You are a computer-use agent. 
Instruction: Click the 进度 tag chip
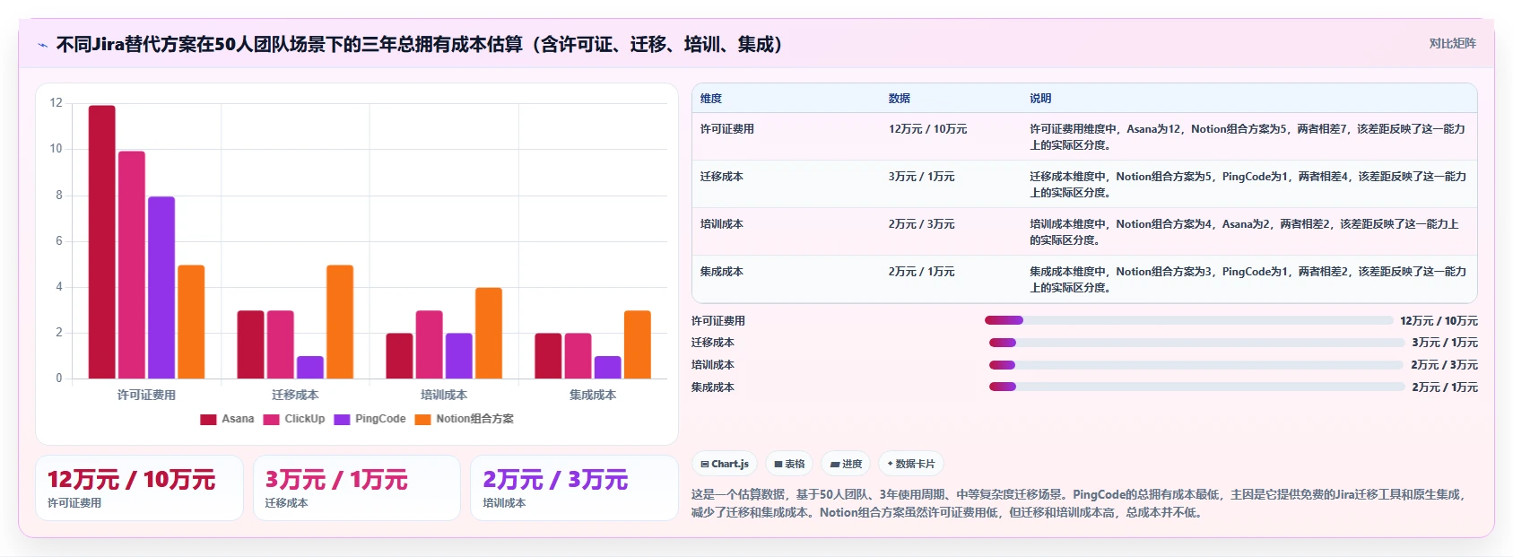846,464
